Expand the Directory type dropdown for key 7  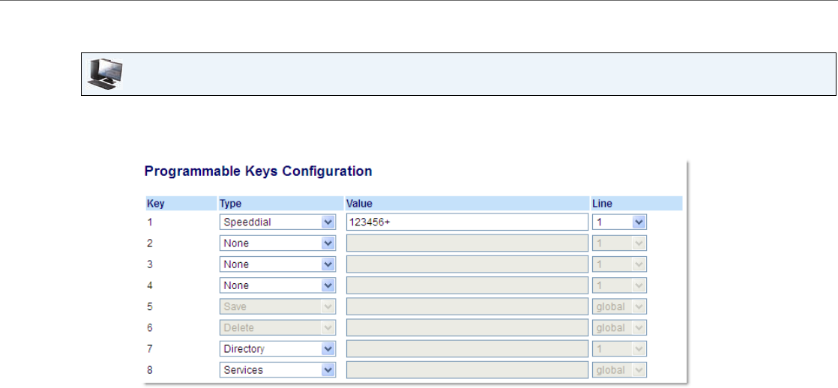point(277,349)
